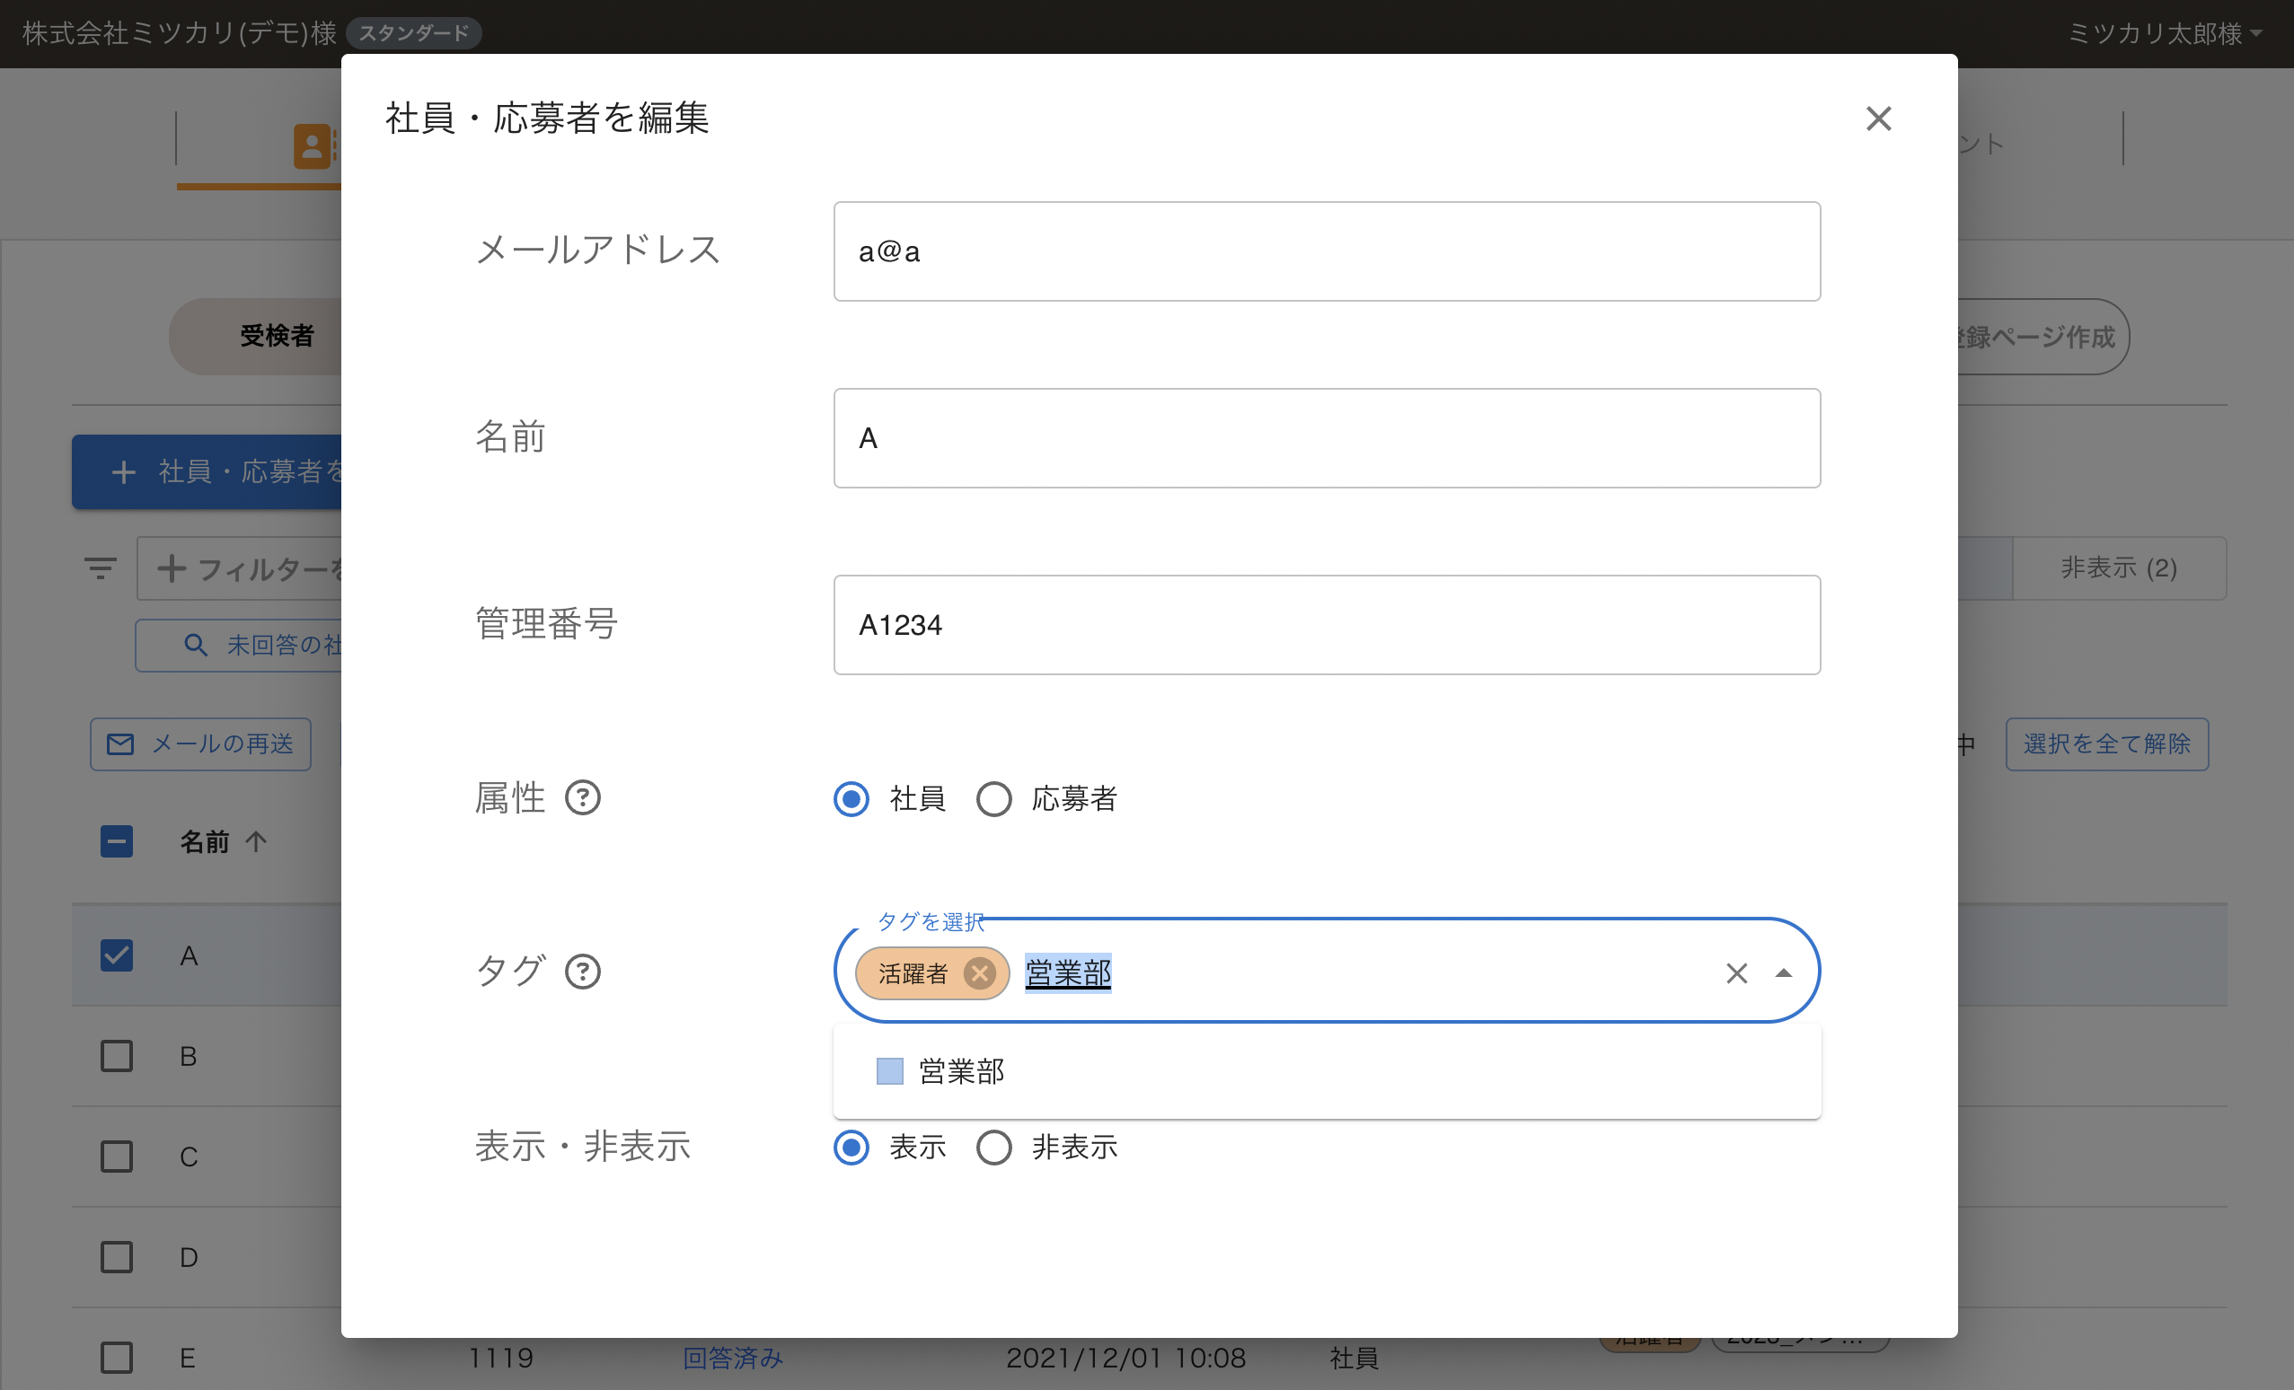The width and height of the screenshot is (2294, 1390).
Task: Click the 営業部 blue color swatch
Action: (x=889, y=1071)
